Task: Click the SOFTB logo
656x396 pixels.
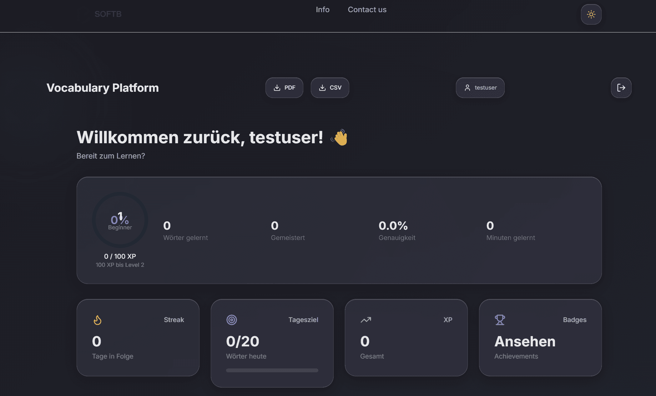Action: 108,14
